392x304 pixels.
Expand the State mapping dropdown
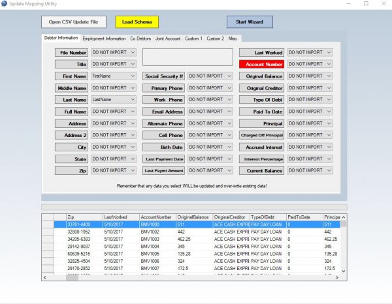click(x=114, y=159)
